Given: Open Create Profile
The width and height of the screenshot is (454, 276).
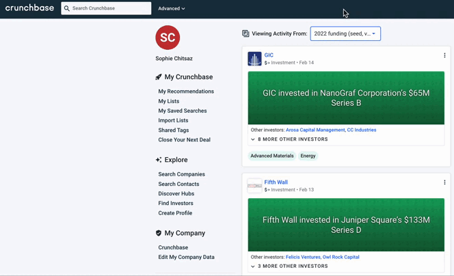Looking at the screenshot, I should [175, 213].
